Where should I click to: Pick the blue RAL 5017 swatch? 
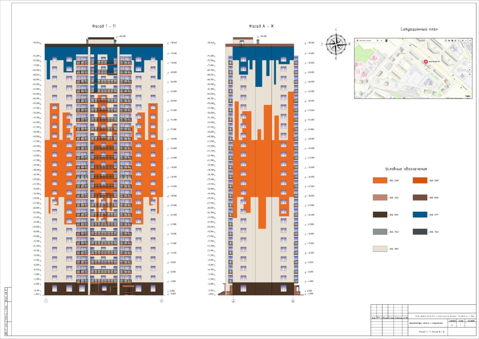point(420,215)
